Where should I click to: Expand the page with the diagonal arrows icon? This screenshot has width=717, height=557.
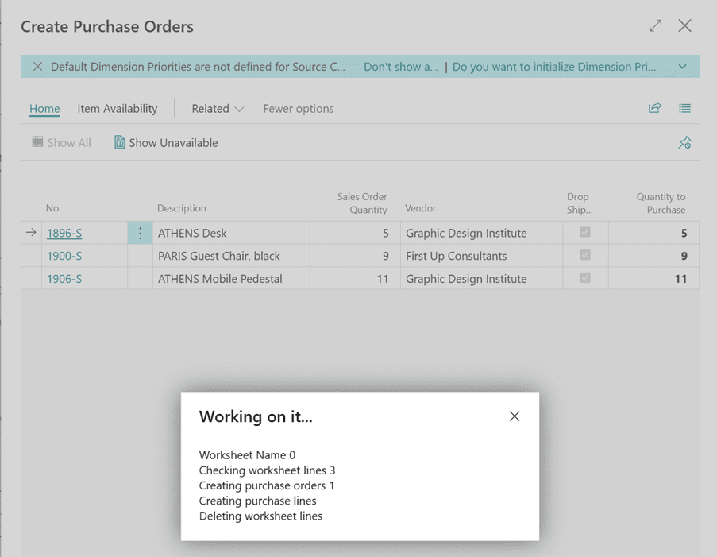click(655, 26)
